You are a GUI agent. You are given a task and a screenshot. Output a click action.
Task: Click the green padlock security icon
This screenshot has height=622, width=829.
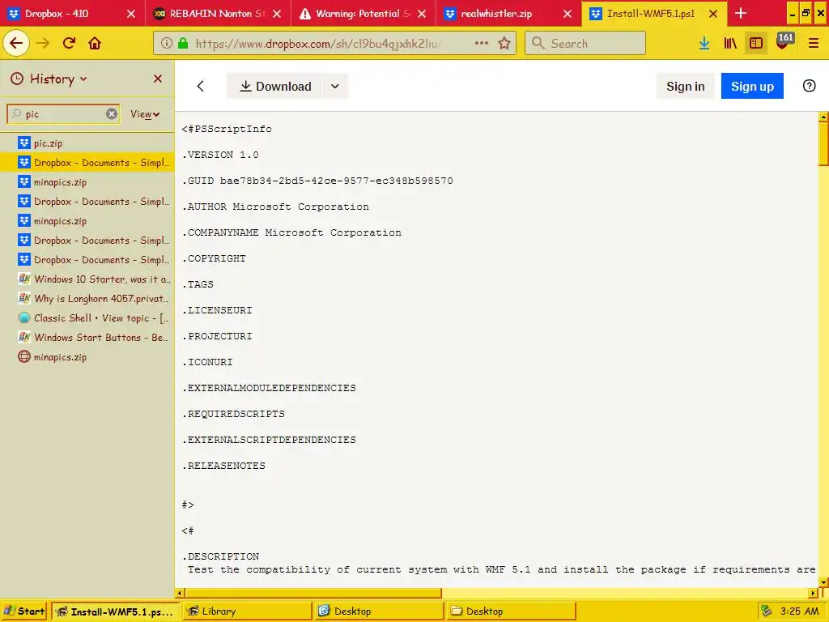(x=183, y=44)
